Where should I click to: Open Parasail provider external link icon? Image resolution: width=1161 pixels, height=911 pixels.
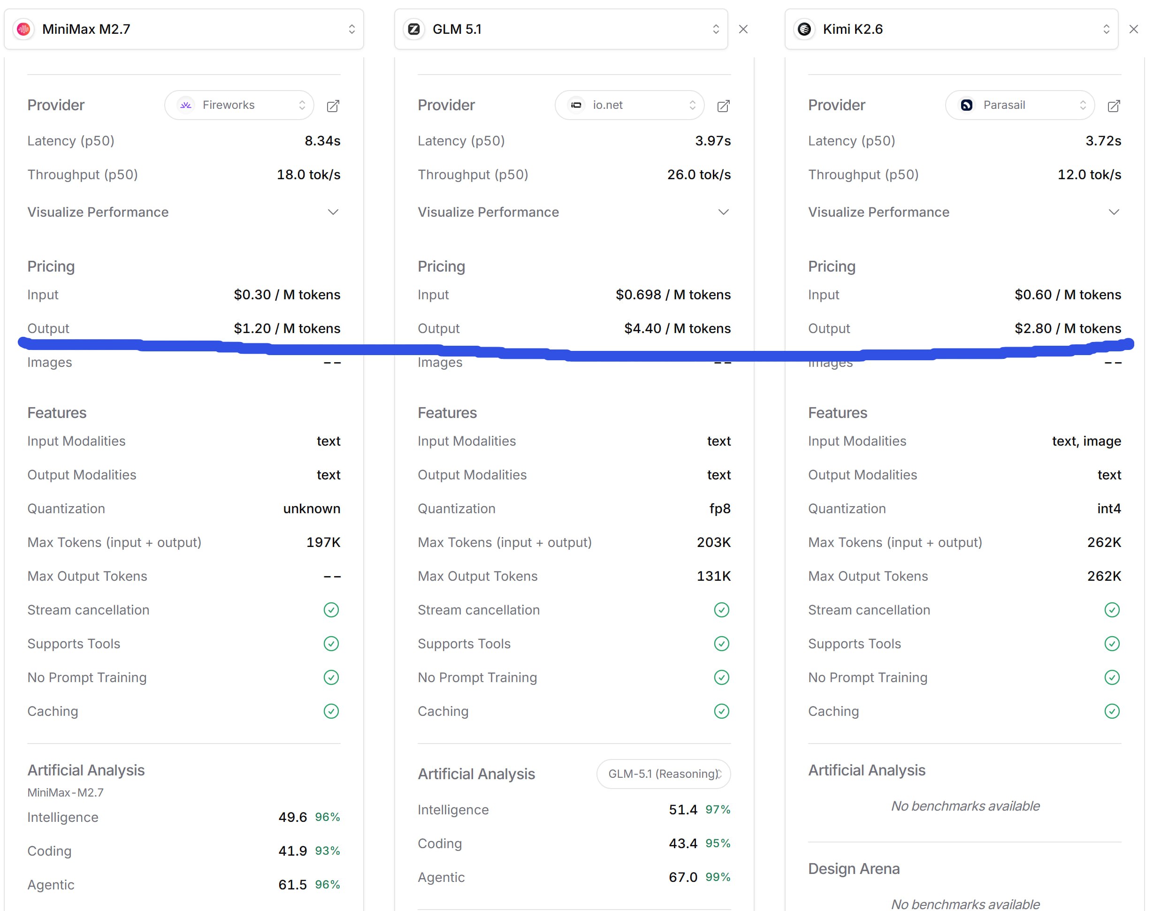[1114, 106]
